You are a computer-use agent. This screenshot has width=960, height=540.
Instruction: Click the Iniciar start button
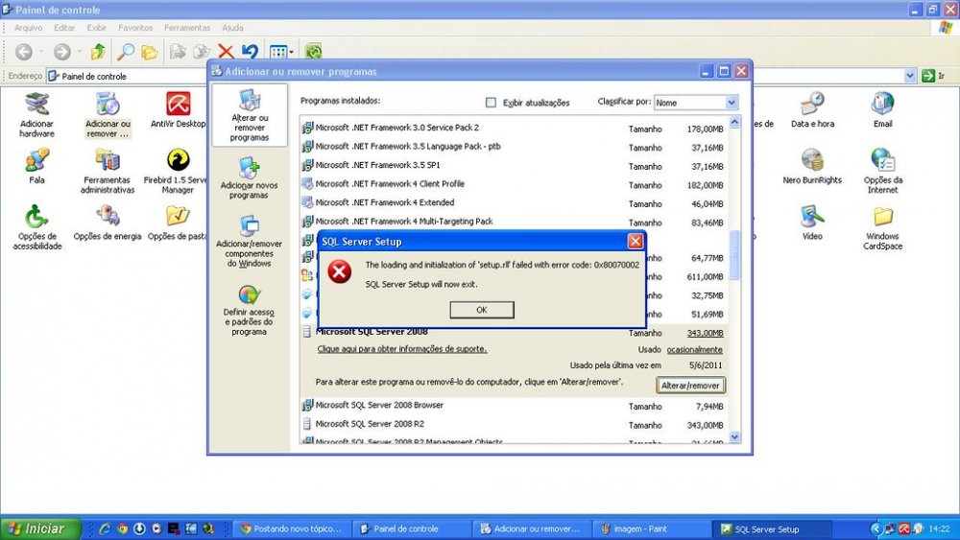tap(38, 528)
